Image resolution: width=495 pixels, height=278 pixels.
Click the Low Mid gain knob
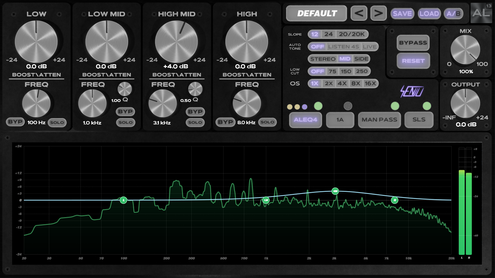106,42
